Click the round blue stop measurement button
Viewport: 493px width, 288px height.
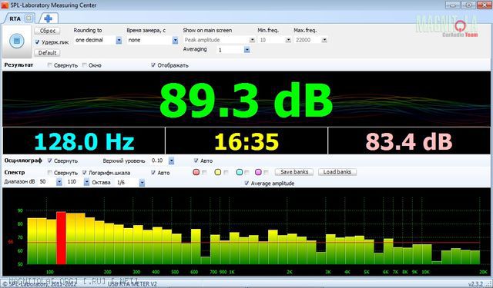tap(17, 41)
